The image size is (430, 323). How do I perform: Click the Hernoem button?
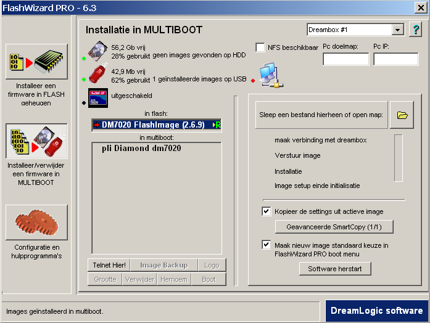(x=174, y=279)
